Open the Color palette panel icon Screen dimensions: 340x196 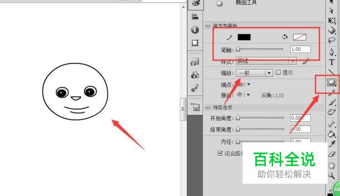point(196,3)
